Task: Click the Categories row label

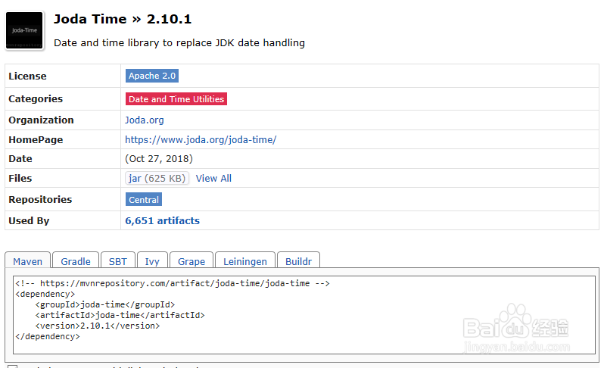Action: [36, 99]
